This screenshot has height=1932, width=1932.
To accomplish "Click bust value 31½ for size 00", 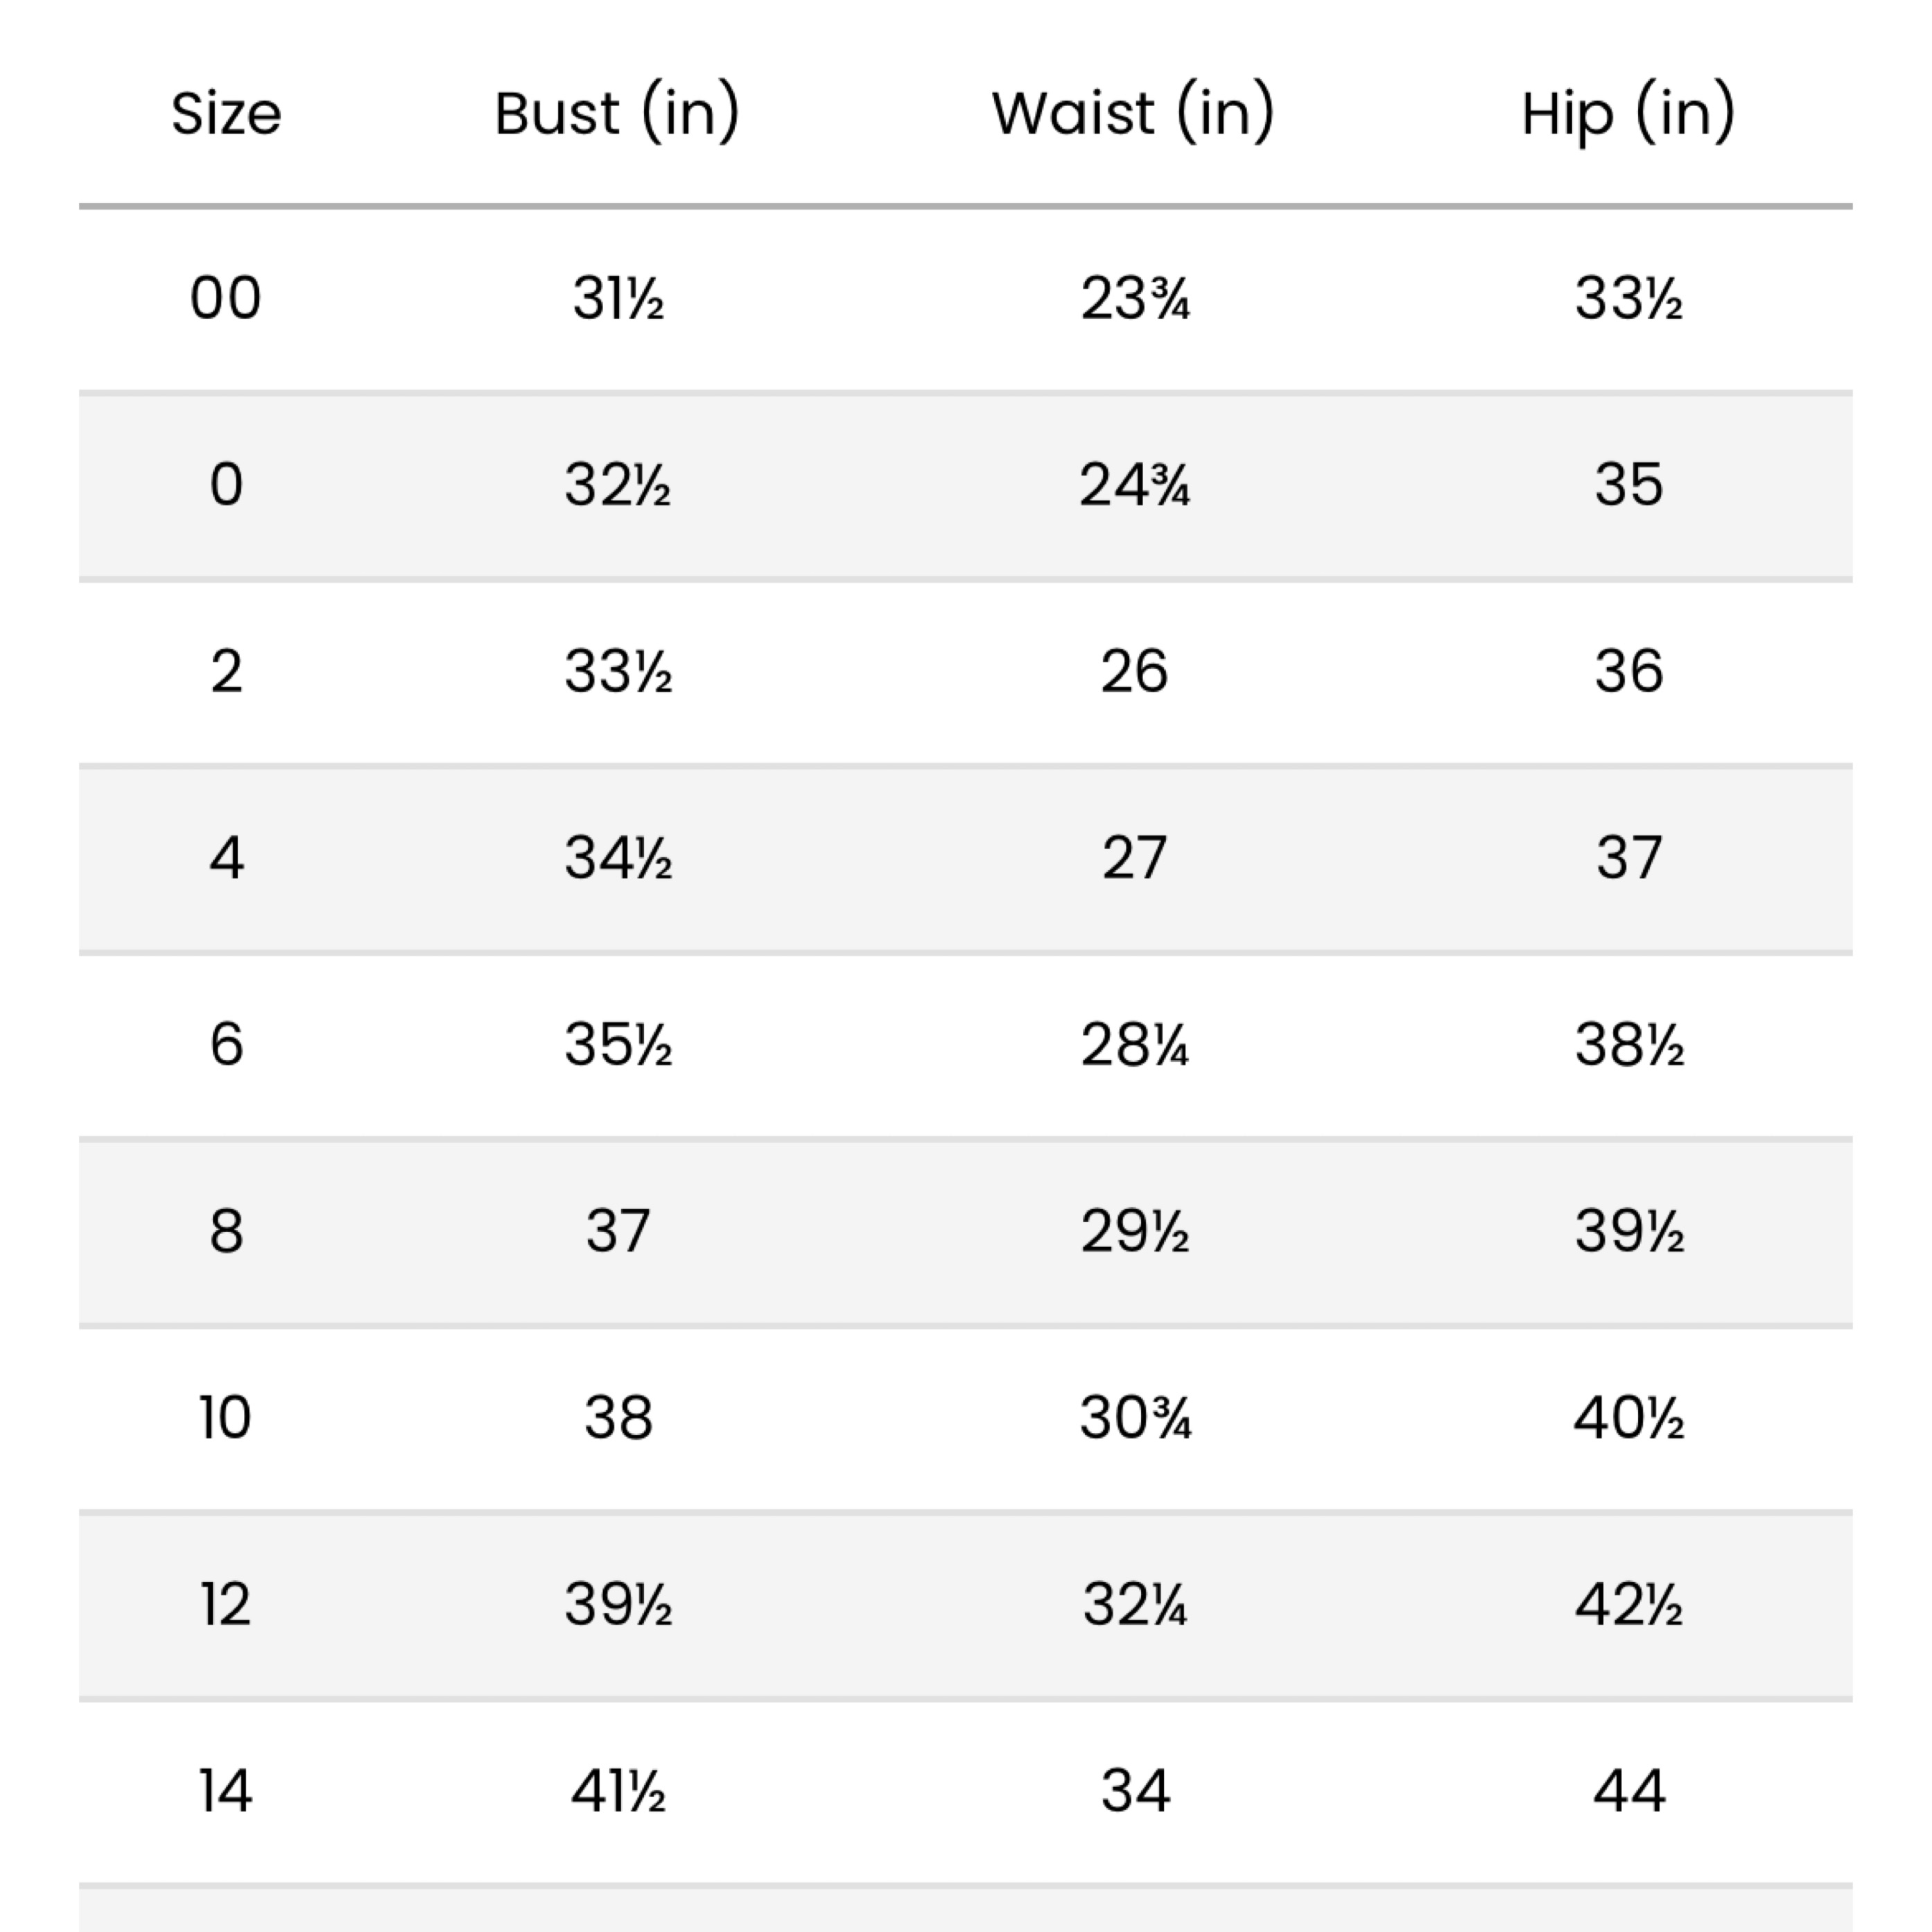I will pyautogui.click(x=618, y=298).
